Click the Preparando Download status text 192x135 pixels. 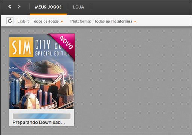pos(39,123)
